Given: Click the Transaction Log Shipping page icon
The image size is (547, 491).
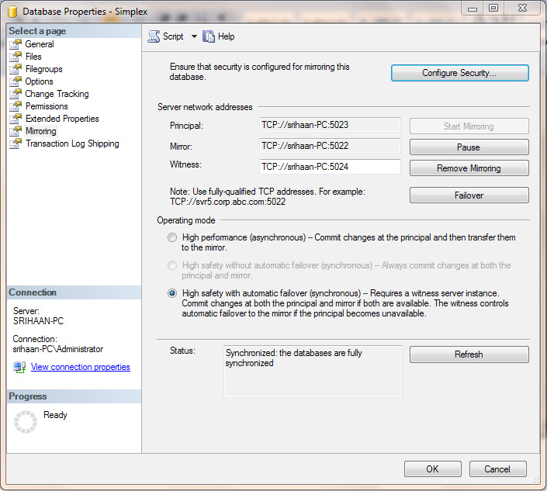Looking at the screenshot, I should pyautogui.click(x=16, y=143).
